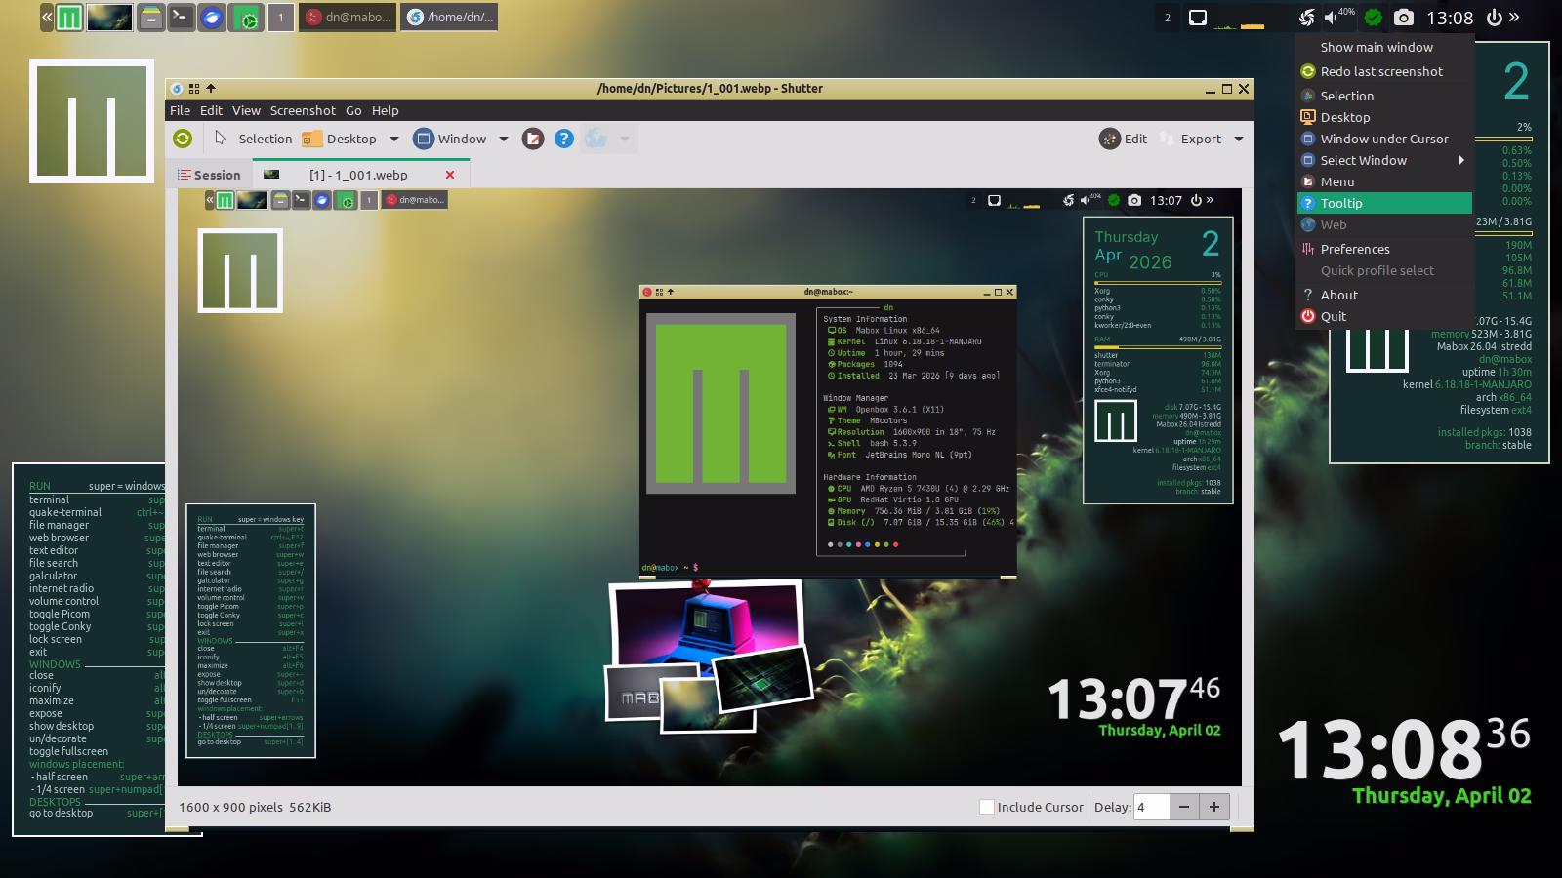Launch terminal from the top panel icon
1562x878 pixels.
[181, 18]
